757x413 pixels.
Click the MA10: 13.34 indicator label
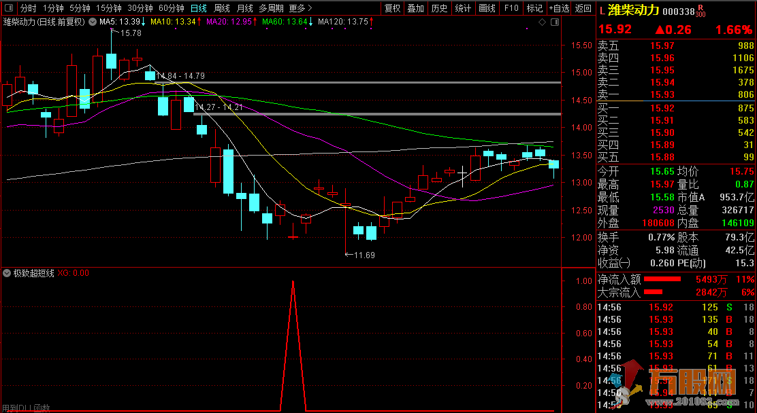point(176,22)
